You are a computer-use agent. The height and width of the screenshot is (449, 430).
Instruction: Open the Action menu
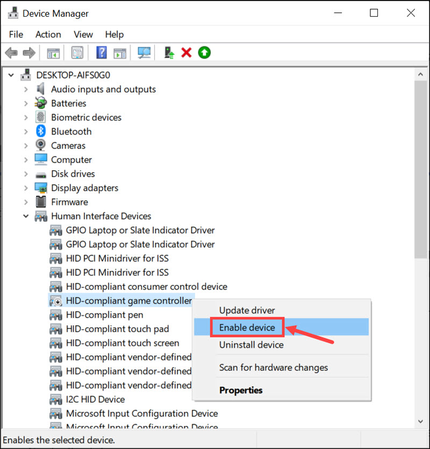(x=48, y=34)
